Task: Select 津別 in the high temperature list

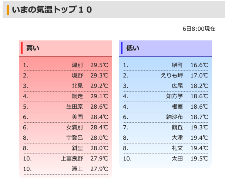Action: pyautogui.click(x=77, y=65)
